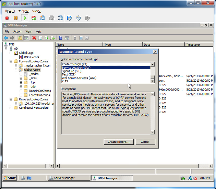Image resolution: width=216 pixels, height=189 pixels.
Task: Click the Up one level folder icon
Action: click(20, 38)
